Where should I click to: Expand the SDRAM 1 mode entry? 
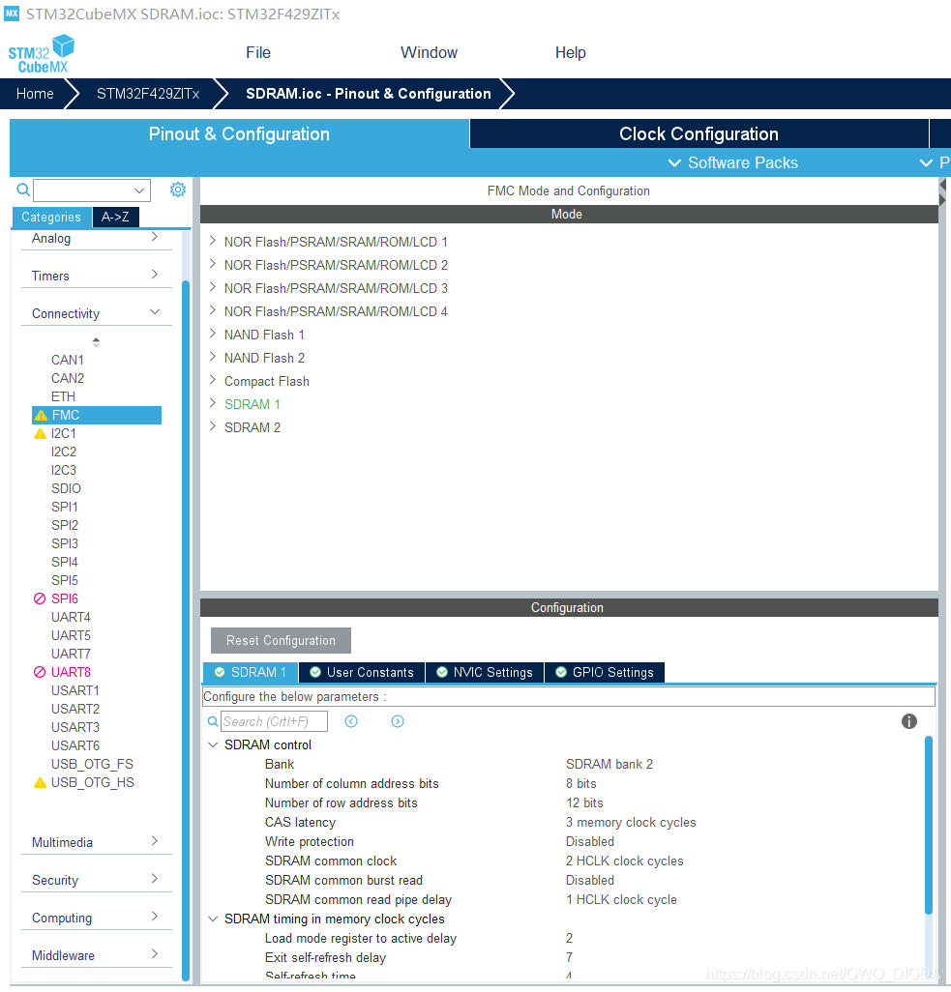213,403
